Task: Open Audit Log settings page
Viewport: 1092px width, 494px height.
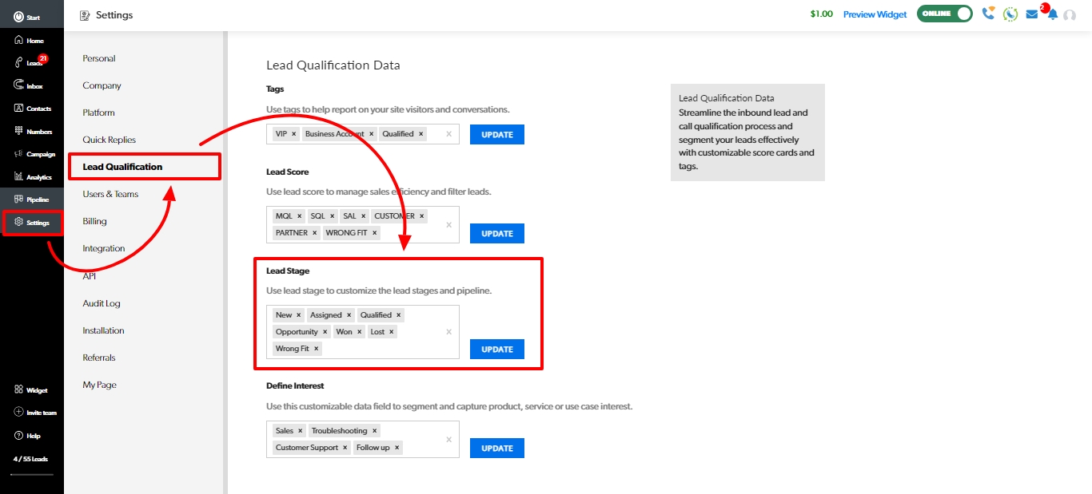Action: pyautogui.click(x=101, y=303)
